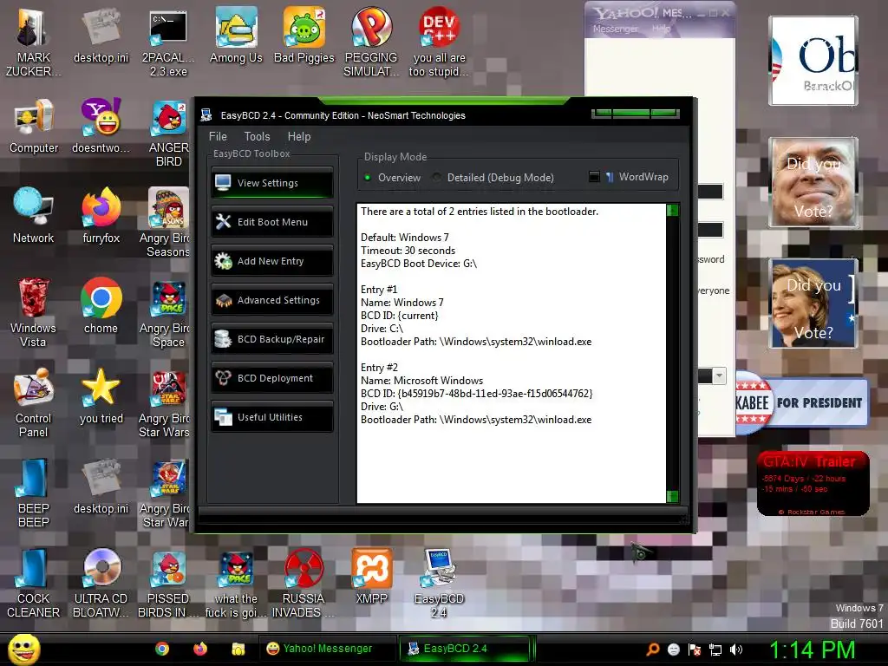
Task: Open the Tools menu in EasyBCD
Action: [x=257, y=136]
